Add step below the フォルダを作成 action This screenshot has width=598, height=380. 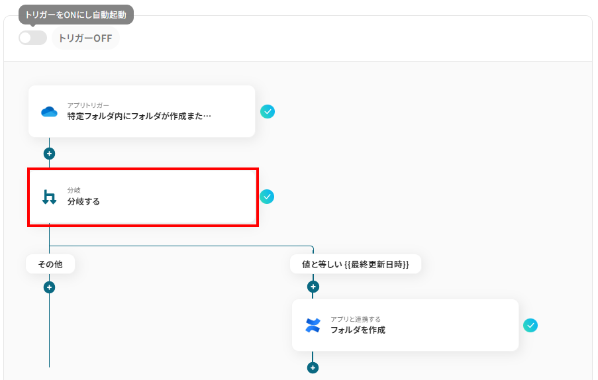tap(313, 368)
